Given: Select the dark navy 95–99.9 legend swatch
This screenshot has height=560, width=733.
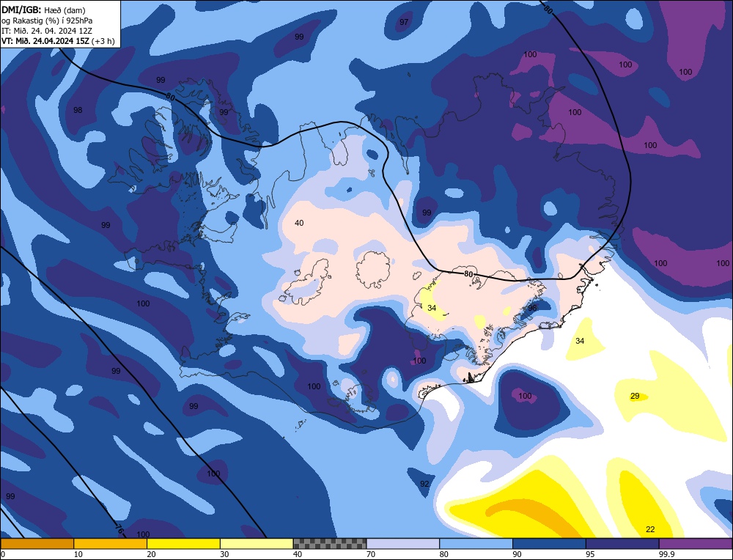Looking at the screenshot, I should [622, 543].
